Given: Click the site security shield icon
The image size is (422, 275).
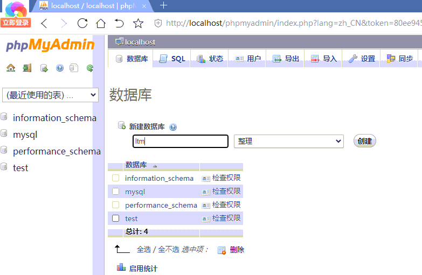Looking at the screenshot, I should coord(158,23).
